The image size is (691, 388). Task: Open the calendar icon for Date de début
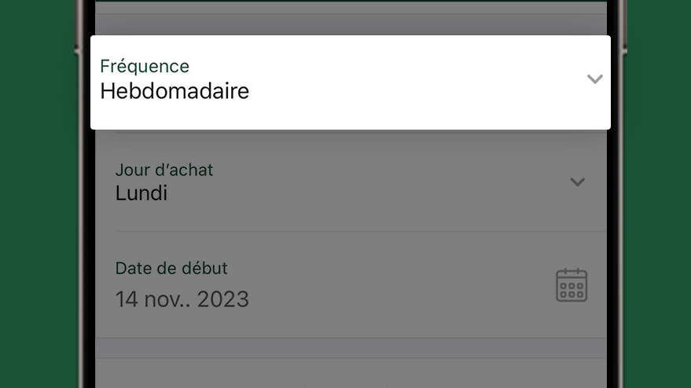(572, 285)
